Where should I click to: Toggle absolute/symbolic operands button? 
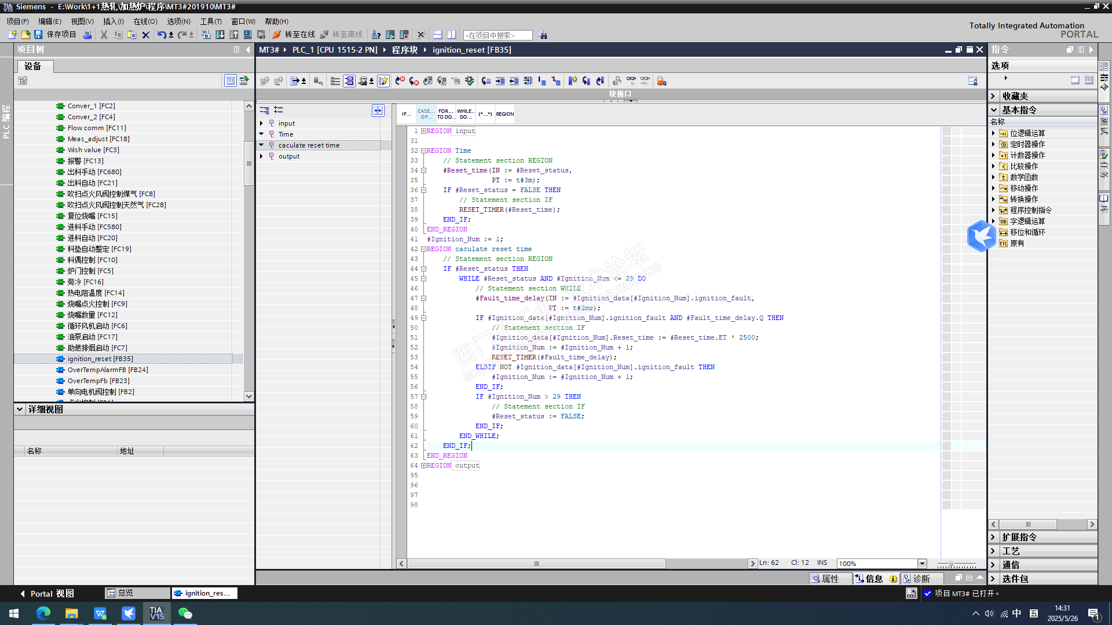click(x=349, y=81)
